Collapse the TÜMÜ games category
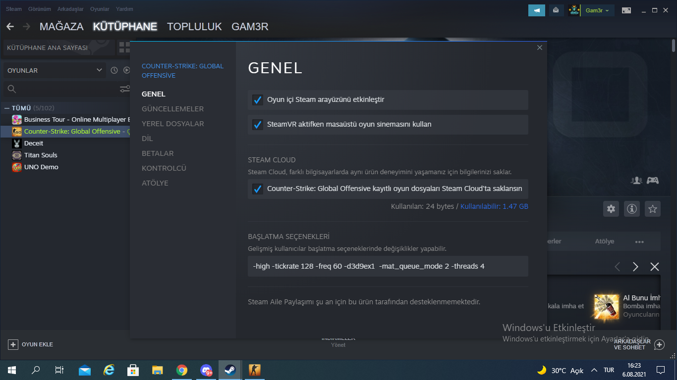 pos(7,108)
